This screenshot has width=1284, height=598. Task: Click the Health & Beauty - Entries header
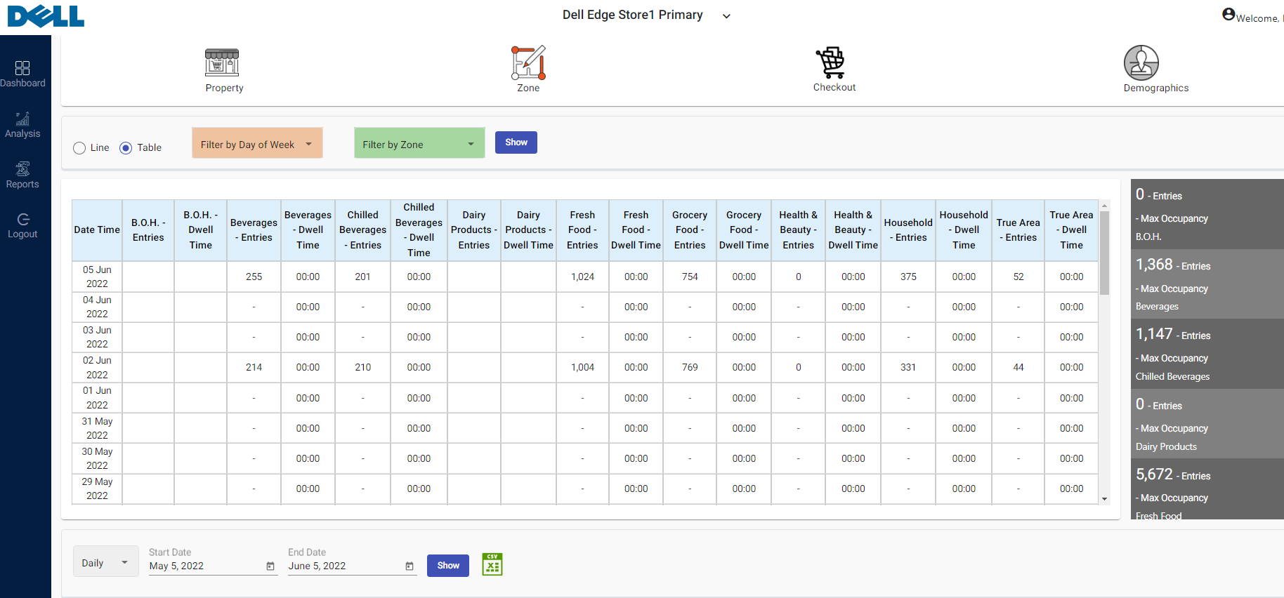click(x=798, y=230)
